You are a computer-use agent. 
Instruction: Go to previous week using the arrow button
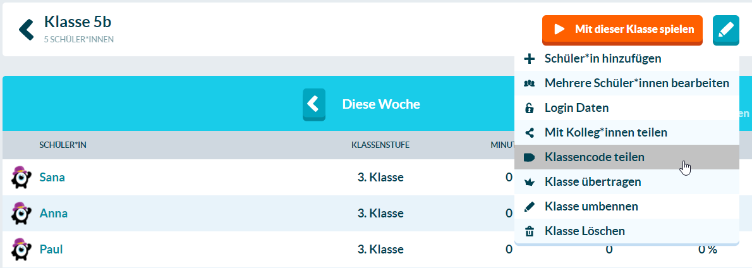tap(313, 104)
